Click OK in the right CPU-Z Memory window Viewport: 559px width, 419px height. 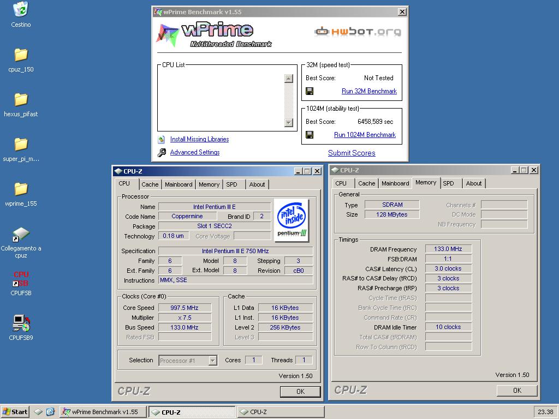[517, 391]
